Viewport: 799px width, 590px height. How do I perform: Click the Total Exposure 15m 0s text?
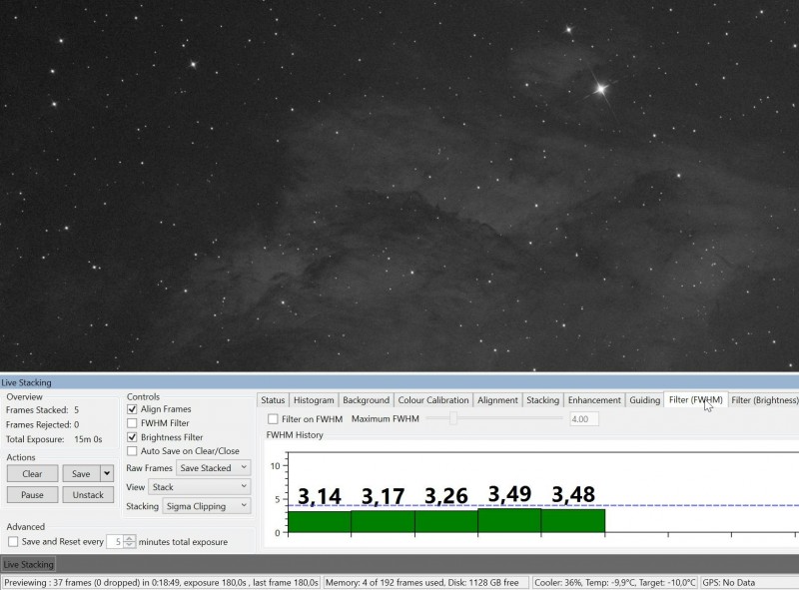coord(54,438)
